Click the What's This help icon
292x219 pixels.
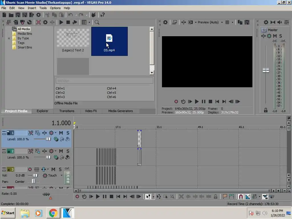[x=102, y=15]
